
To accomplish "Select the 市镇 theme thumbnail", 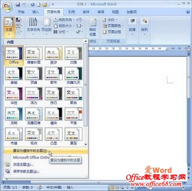I will click(x=14, y=136).
